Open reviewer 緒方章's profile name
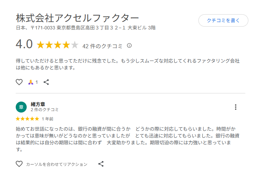This screenshot has height=170, width=261. pos(38,104)
